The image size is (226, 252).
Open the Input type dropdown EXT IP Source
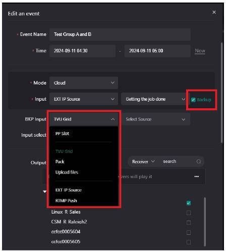[84, 99]
